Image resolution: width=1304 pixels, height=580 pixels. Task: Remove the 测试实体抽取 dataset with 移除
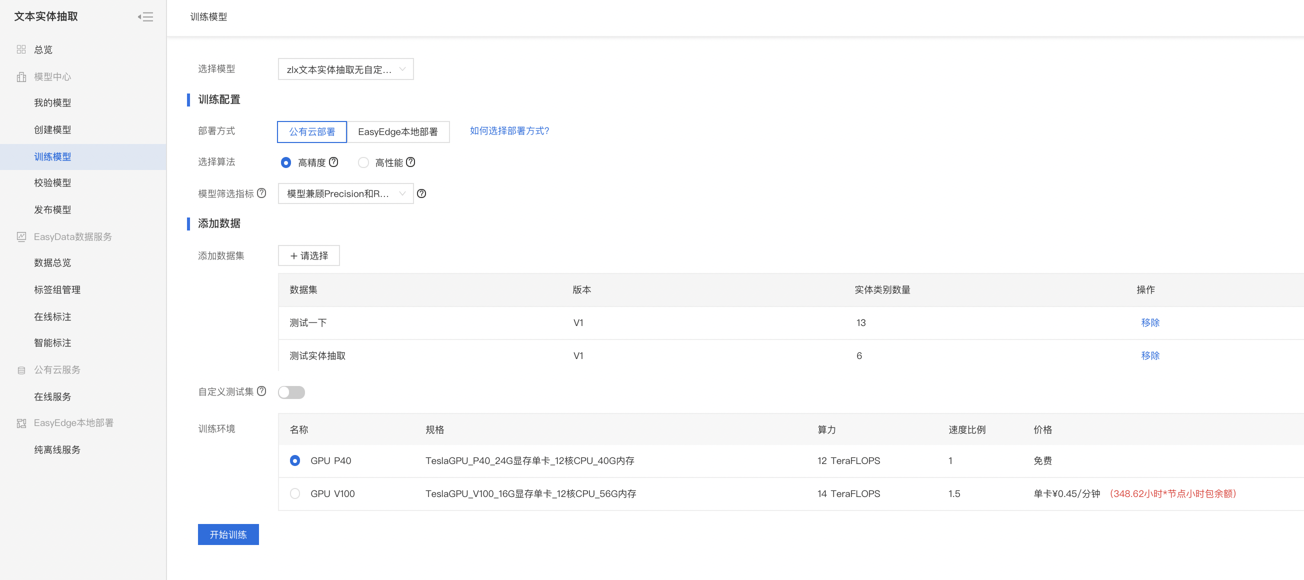1150,355
